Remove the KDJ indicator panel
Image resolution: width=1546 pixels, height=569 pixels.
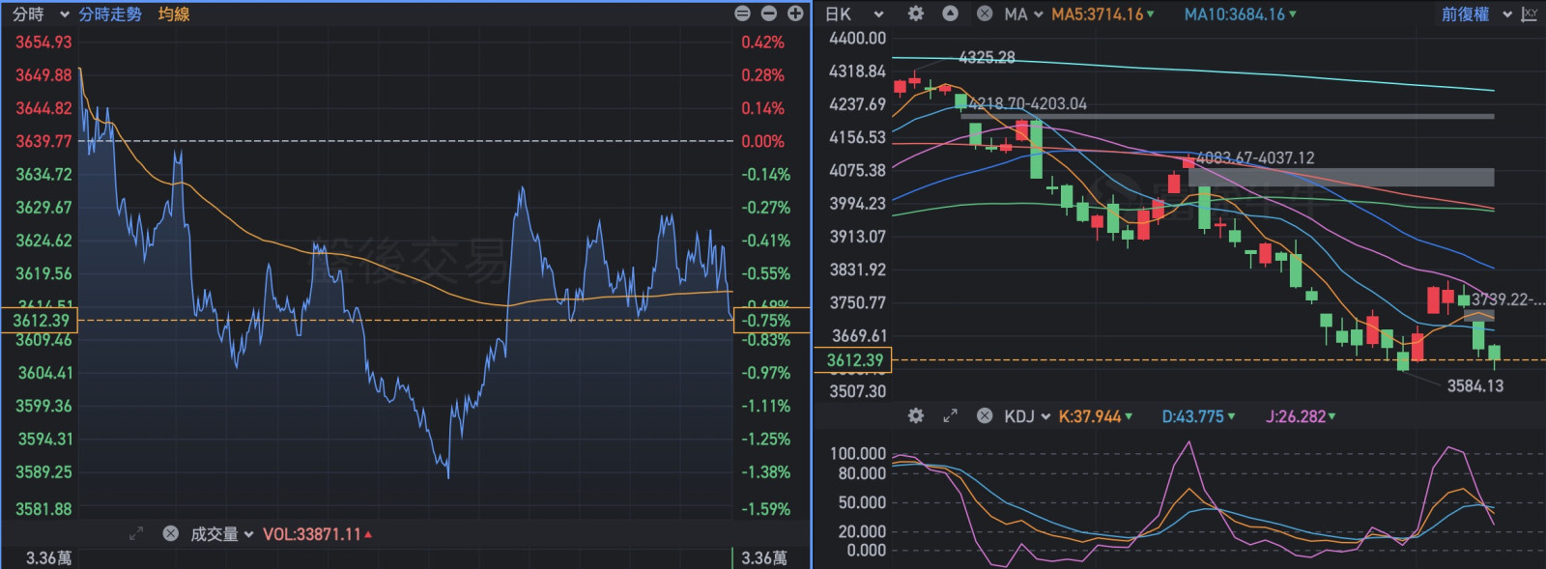click(985, 416)
